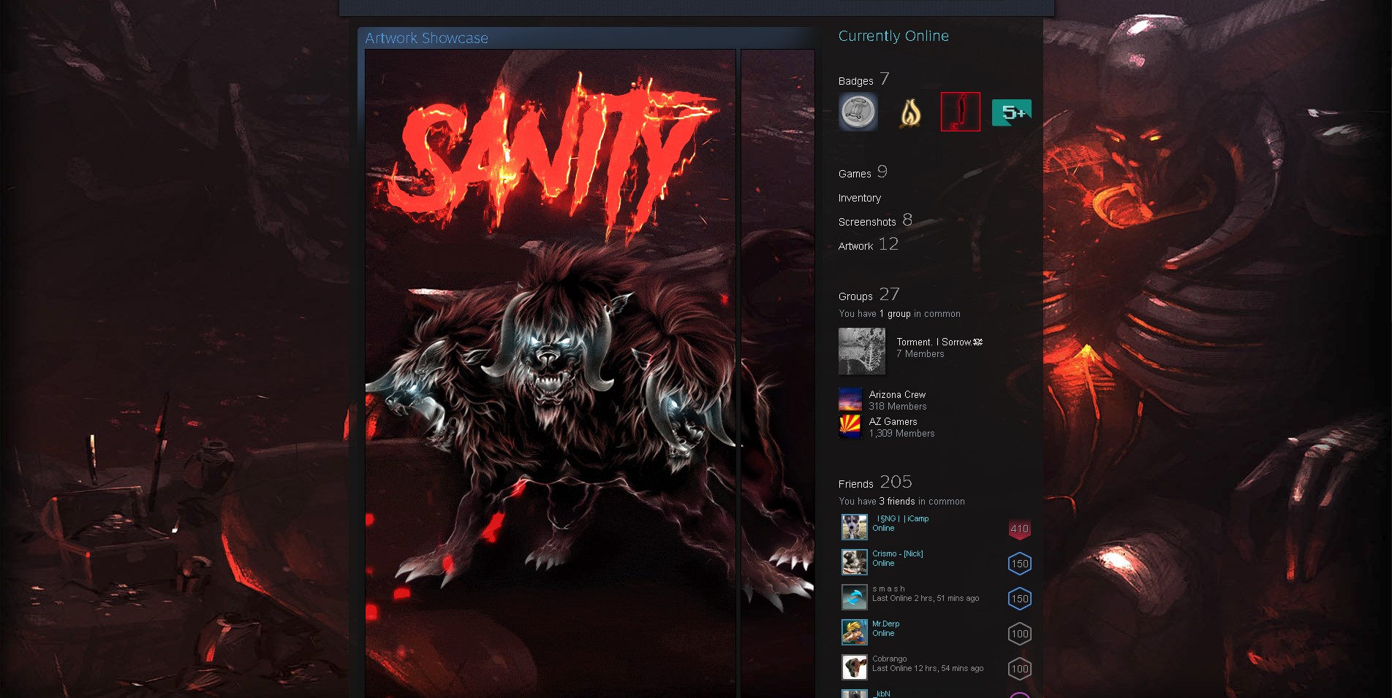Open the silver pillar community badge
Image resolution: width=1392 pixels, height=698 pixels.
click(858, 112)
